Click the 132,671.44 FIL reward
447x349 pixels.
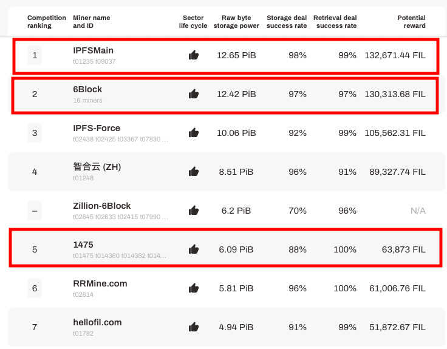click(395, 55)
